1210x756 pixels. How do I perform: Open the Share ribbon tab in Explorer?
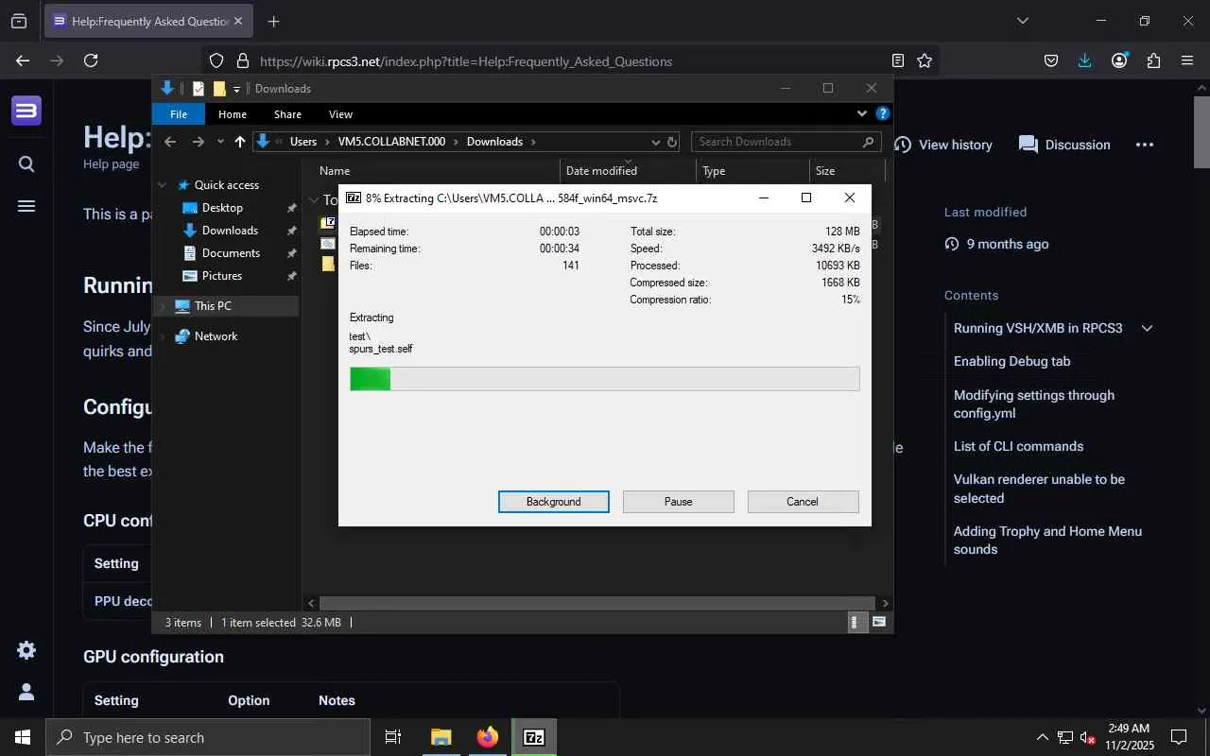[287, 114]
